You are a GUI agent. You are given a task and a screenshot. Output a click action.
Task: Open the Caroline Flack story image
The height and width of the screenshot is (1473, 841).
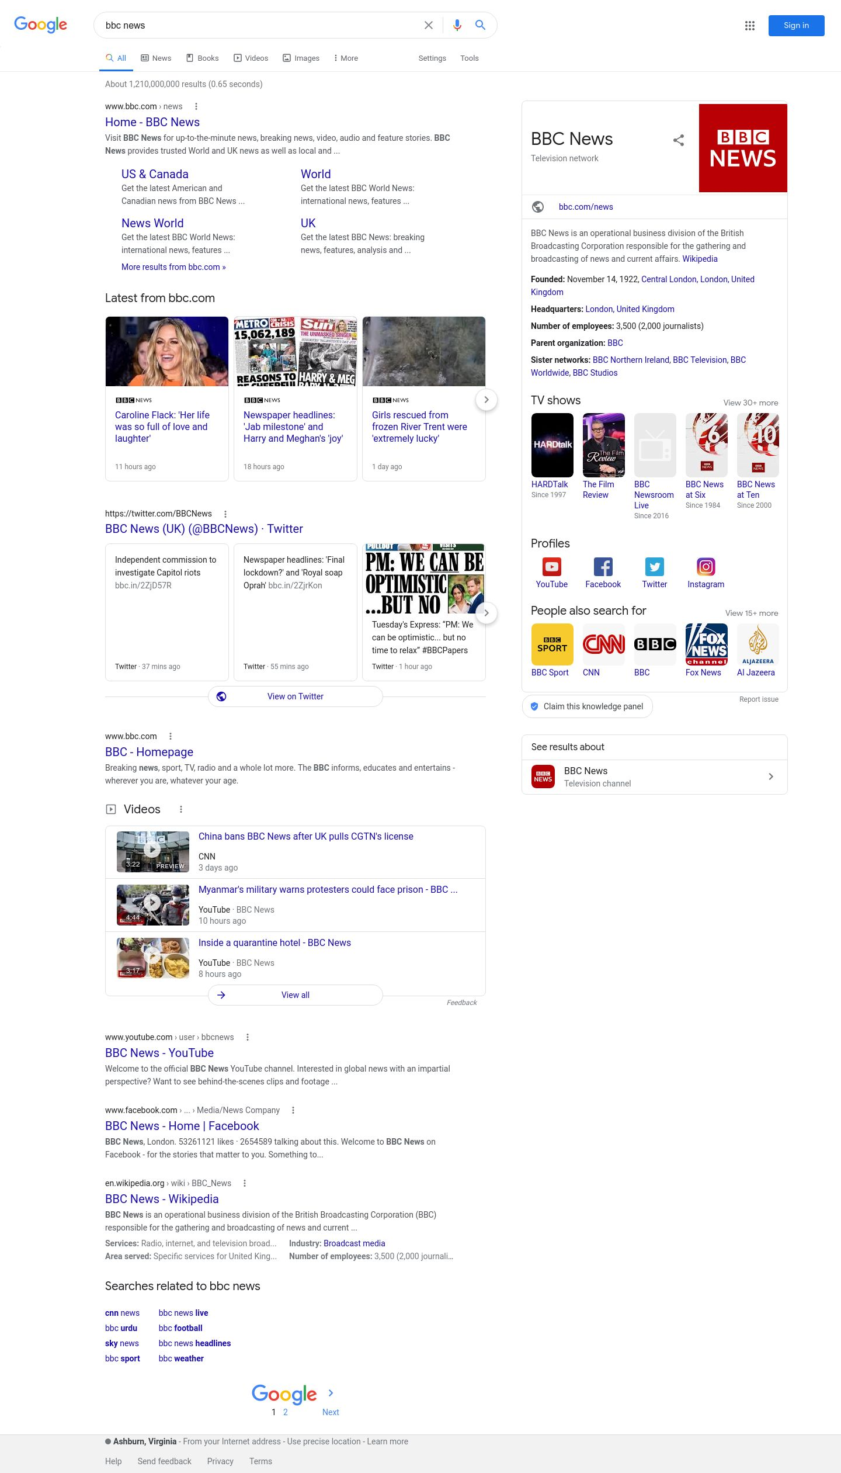(167, 351)
